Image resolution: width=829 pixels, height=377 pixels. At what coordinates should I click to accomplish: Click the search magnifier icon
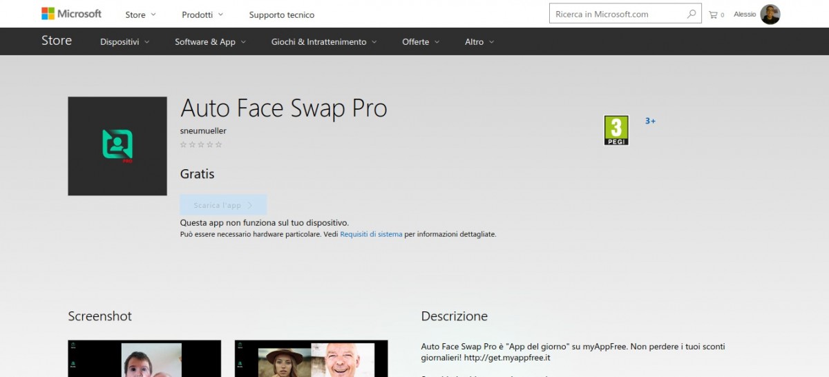(x=692, y=14)
